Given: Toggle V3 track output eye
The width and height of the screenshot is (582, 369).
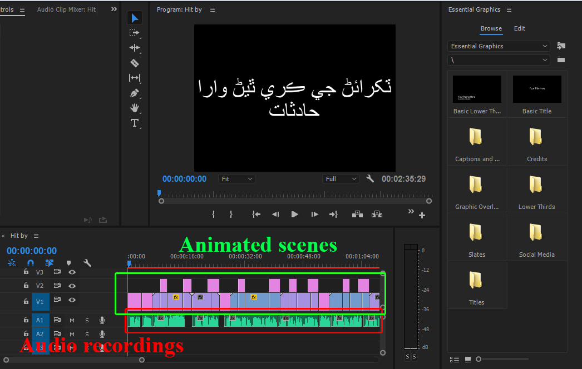Looking at the screenshot, I should (72, 272).
